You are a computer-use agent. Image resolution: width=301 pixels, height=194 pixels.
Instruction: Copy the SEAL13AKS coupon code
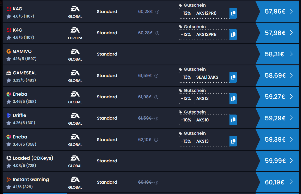pos(233,77)
